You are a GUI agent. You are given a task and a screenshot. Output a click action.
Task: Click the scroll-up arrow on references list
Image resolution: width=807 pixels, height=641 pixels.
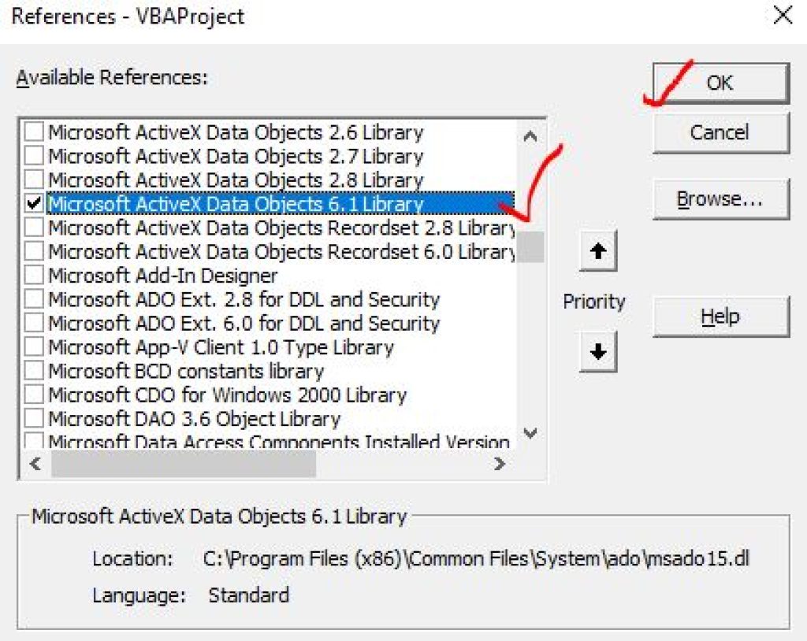click(x=531, y=135)
